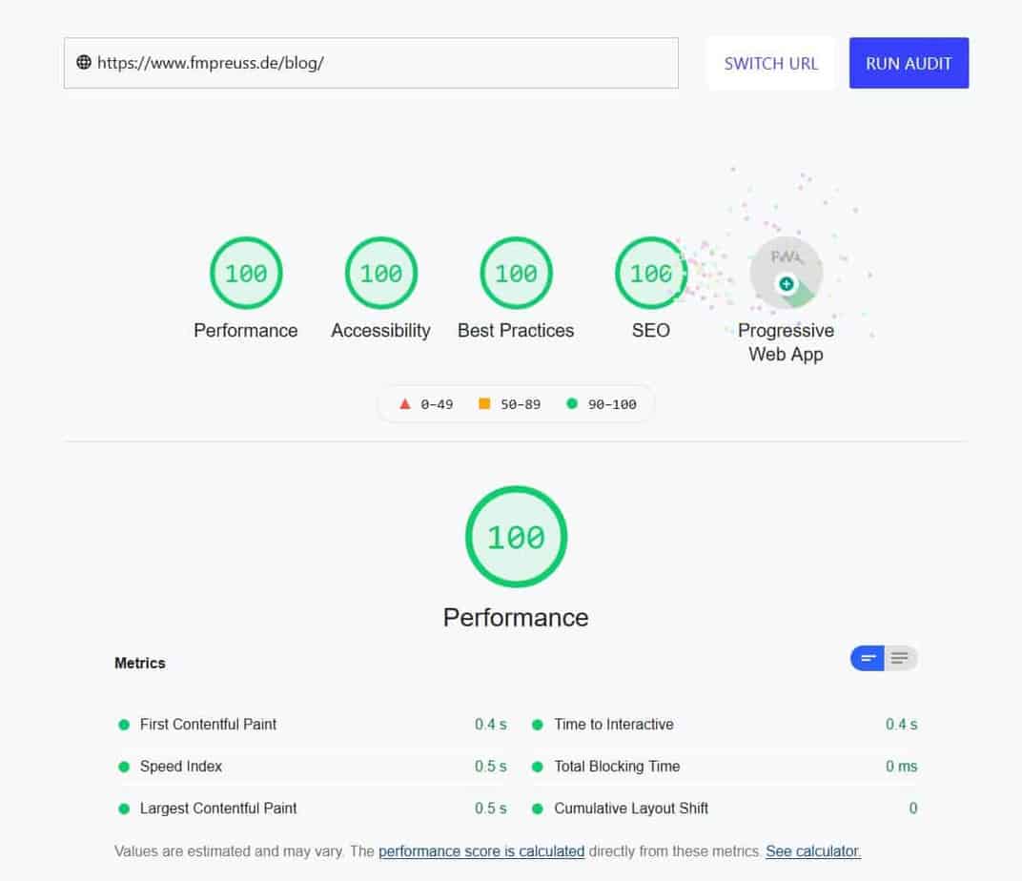
Task: Switch metrics to expanded descriptions view
Action: pos(900,658)
